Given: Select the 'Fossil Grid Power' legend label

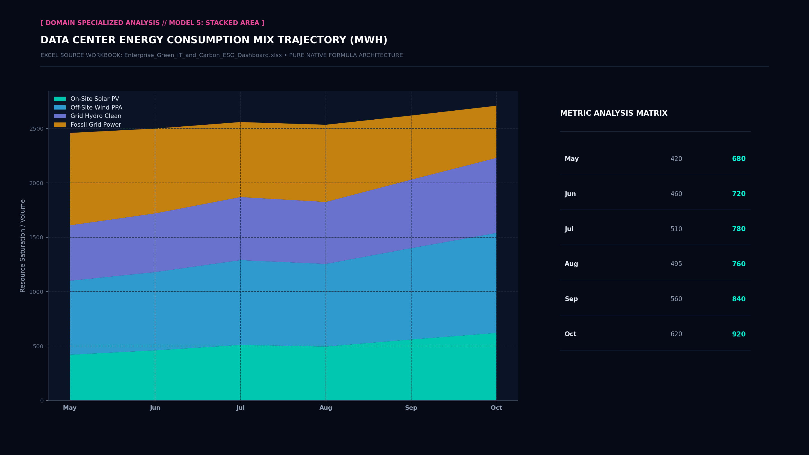Looking at the screenshot, I should [x=96, y=125].
